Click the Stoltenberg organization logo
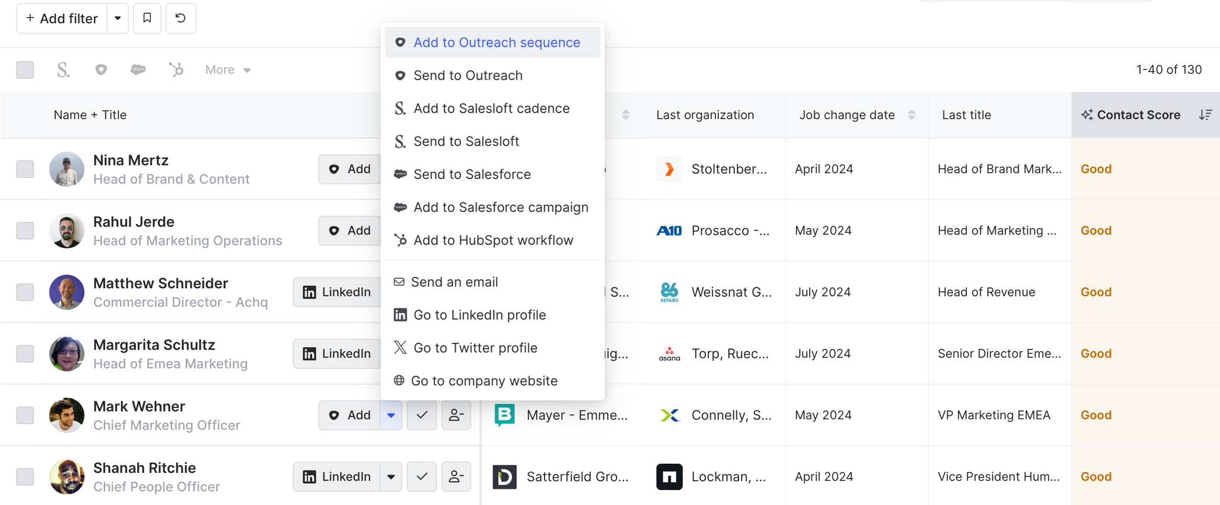The height and width of the screenshot is (505, 1220). tap(670, 169)
